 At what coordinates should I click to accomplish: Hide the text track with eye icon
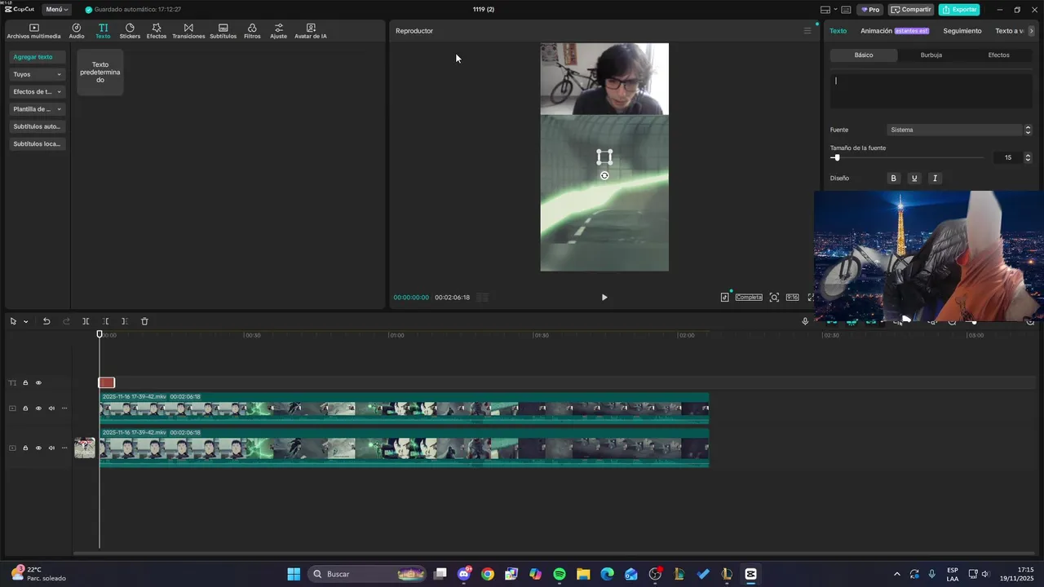coord(38,383)
